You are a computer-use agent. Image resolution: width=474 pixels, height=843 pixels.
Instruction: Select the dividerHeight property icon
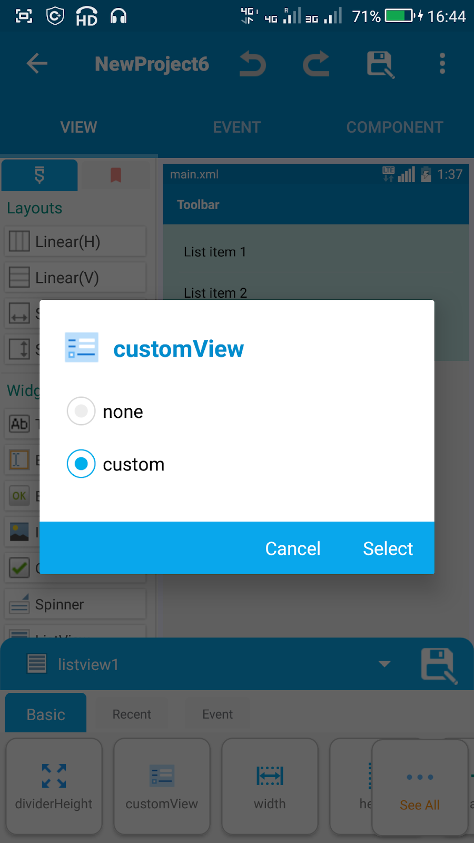pyautogui.click(x=53, y=785)
